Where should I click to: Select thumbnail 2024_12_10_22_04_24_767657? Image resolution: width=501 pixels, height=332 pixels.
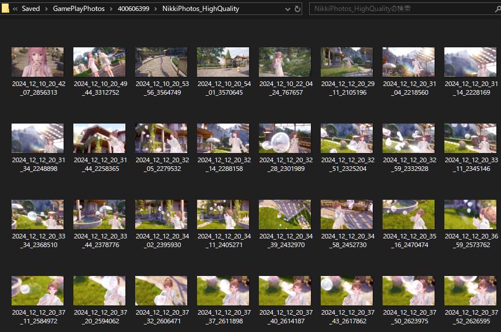(x=285, y=62)
